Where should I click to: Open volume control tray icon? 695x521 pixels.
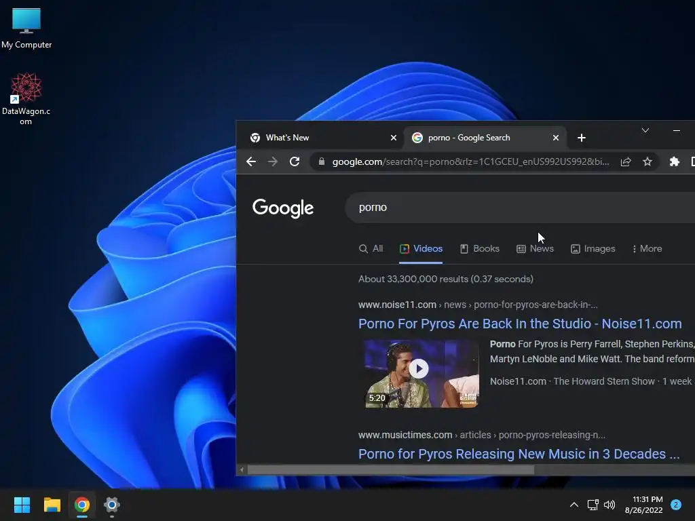tap(609, 505)
